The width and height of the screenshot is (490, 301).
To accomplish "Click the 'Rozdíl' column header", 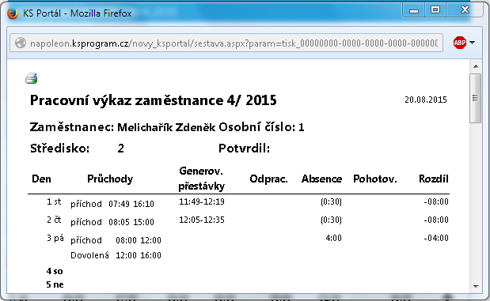I will coord(434,179).
